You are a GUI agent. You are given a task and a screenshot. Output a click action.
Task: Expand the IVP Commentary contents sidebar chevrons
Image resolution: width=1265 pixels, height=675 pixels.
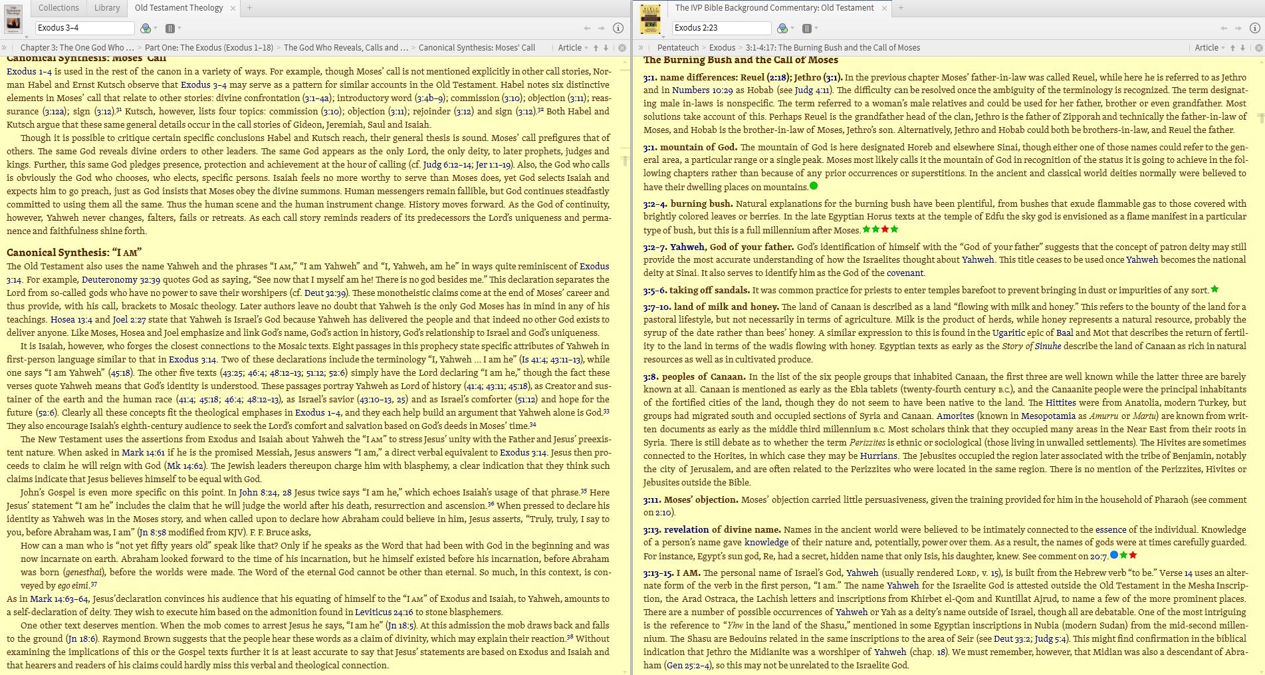[x=641, y=48]
